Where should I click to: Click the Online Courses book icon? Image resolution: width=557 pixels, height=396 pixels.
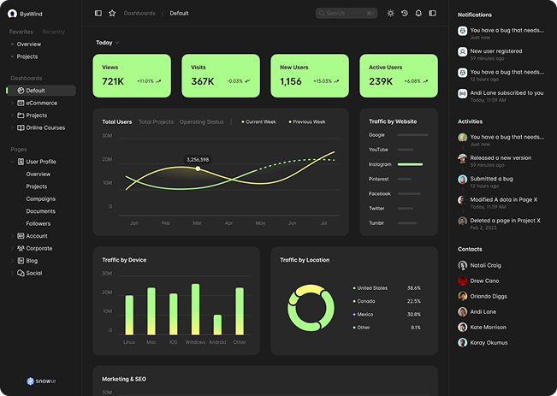click(21, 127)
